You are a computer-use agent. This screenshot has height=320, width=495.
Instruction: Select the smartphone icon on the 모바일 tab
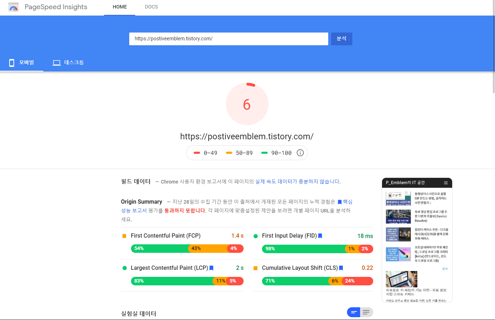click(11, 63)
